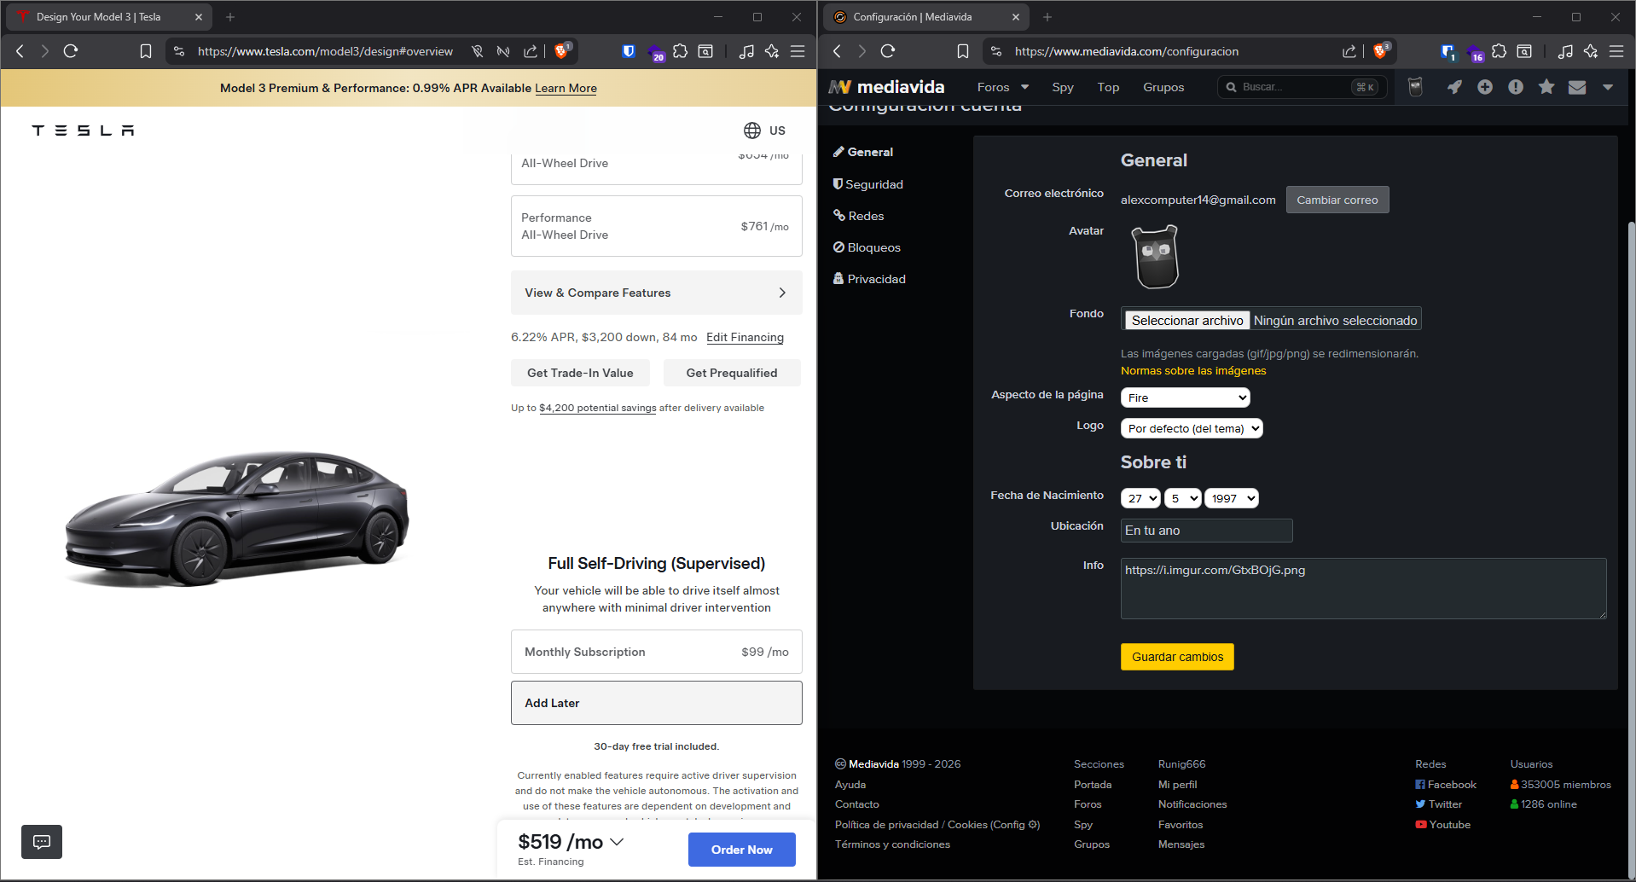Open Aspecto de la página dropdown

point(1185,397)
